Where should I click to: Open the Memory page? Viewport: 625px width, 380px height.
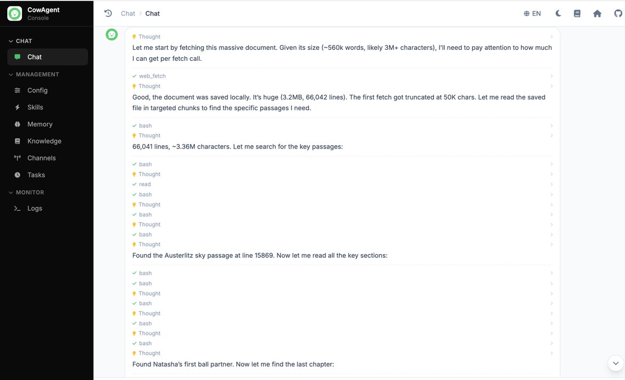click(47, 124)
